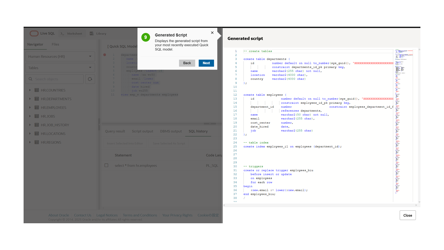Click Next in the tour popup
Viewport: 444px width, 250px height.
[x=206, y=63]
